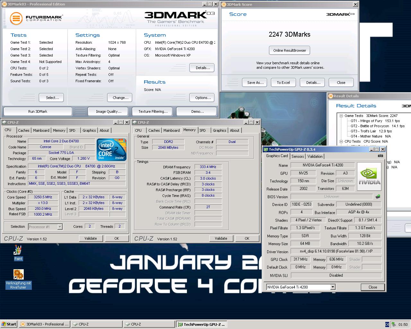Click Validate in the left CPU-Z window
Screen dimensions: 411x329
[91, 238]
